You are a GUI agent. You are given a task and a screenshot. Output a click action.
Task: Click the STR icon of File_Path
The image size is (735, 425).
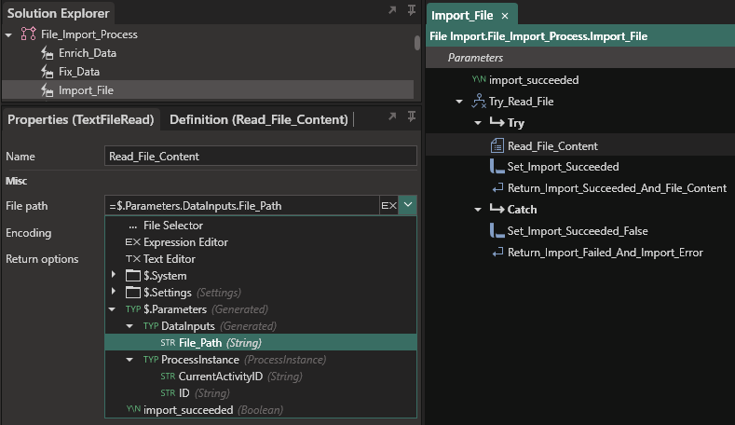pos(168,343)
